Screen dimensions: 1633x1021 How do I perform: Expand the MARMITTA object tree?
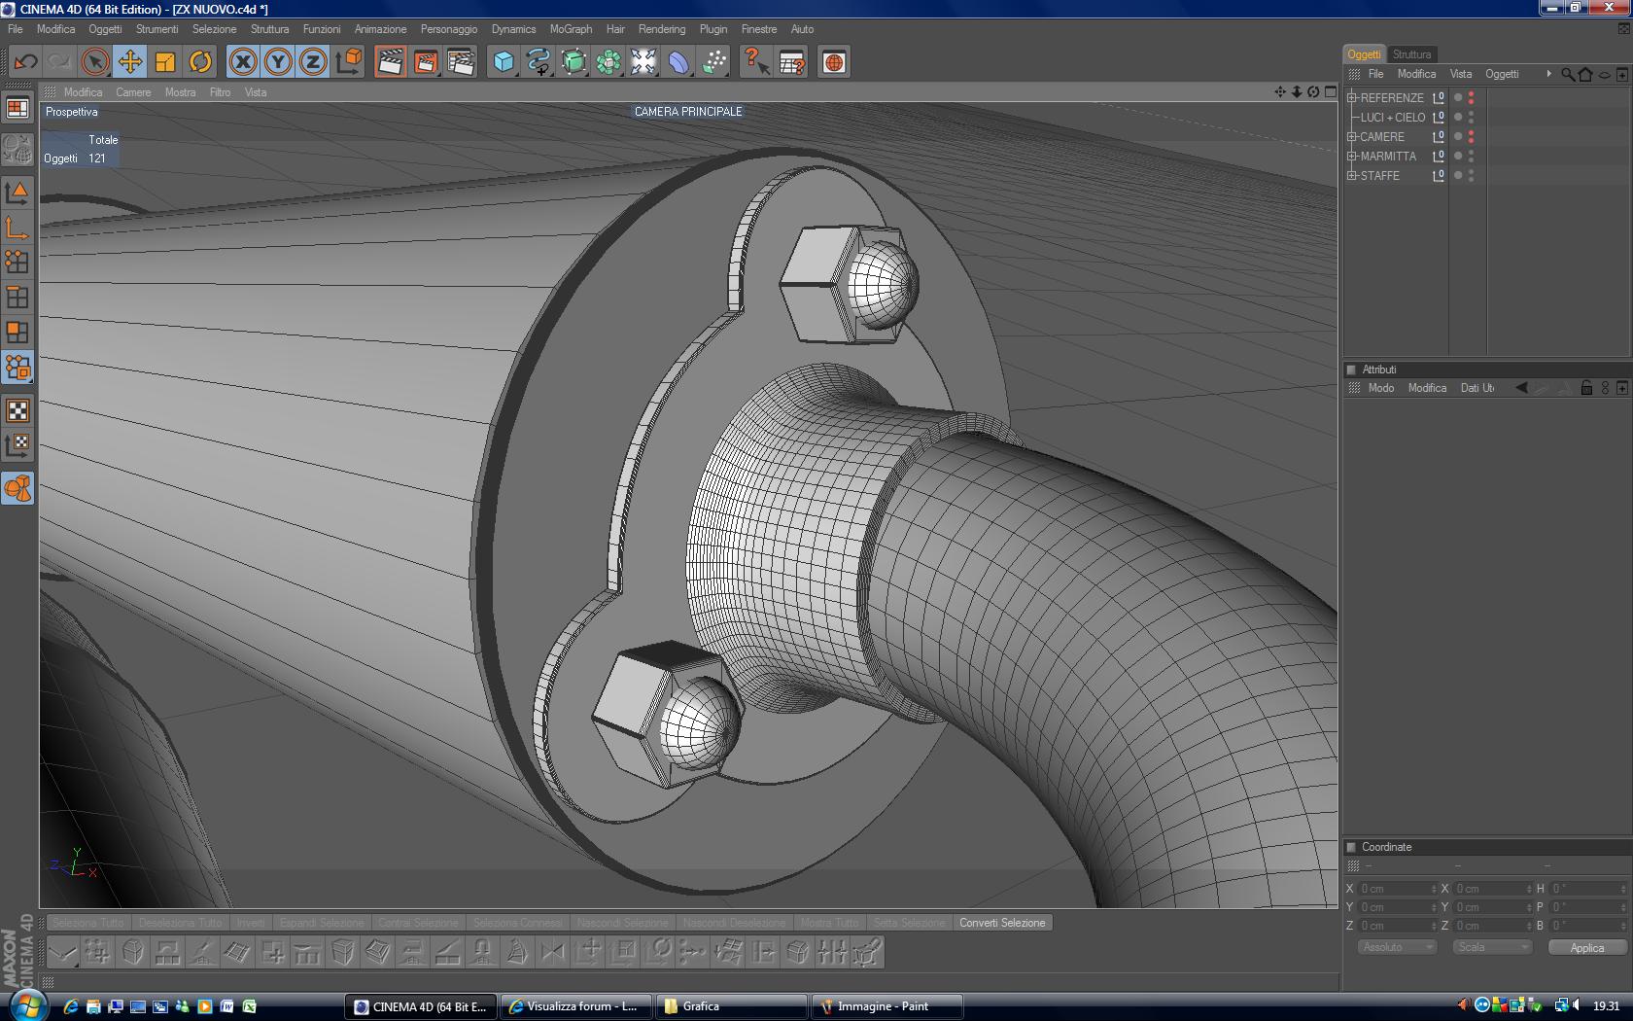pyautogui.click(x=1351, y=156)
